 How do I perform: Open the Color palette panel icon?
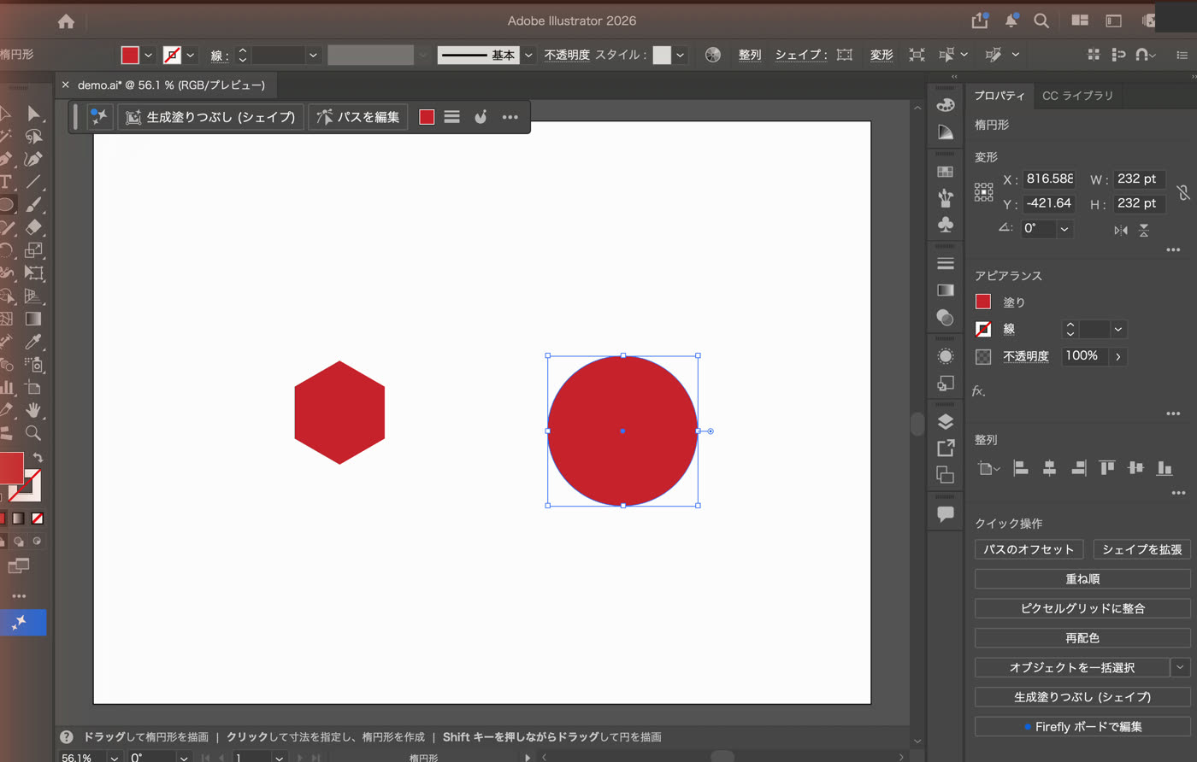pyautogui.click(x=946, y=105)
